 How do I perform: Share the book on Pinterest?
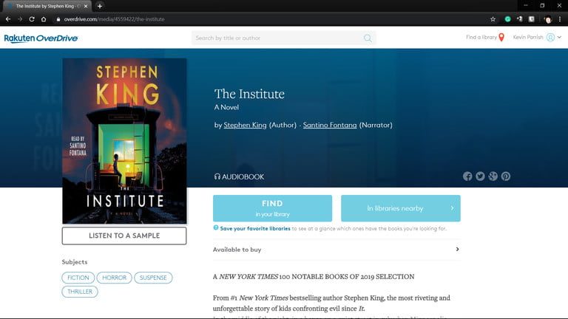(506, 176)
